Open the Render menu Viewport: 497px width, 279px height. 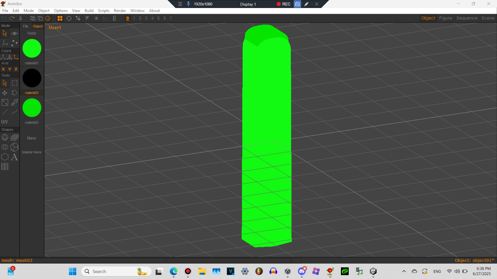[120, 11]
